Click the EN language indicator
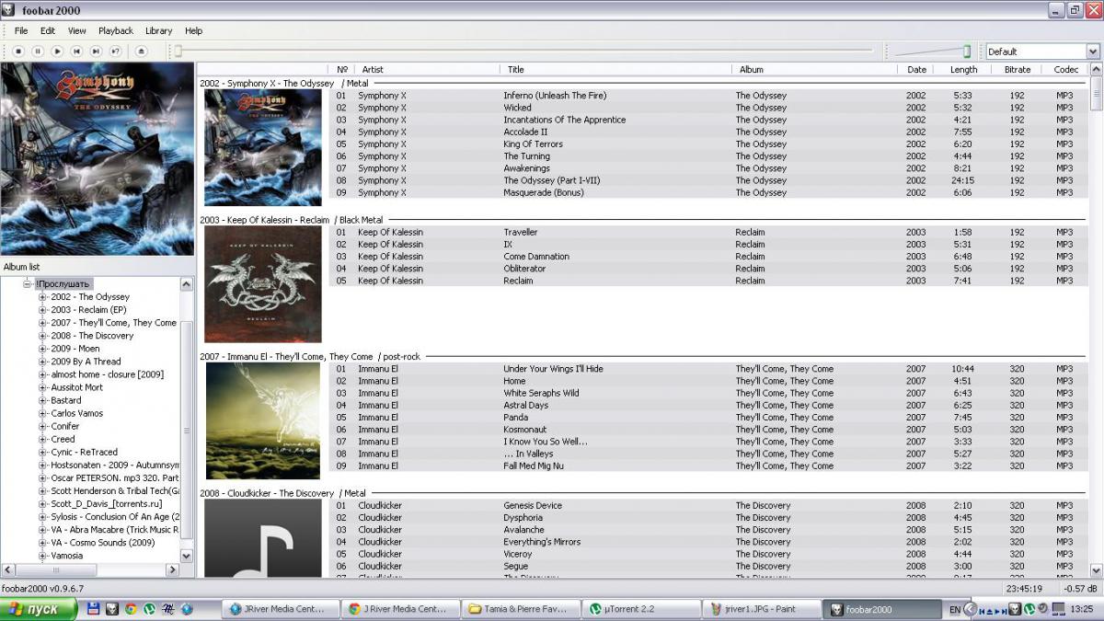 tap(955, 609)
